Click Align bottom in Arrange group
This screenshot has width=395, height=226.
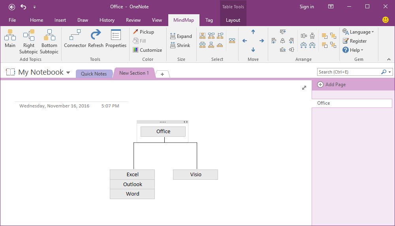[283, 50]
